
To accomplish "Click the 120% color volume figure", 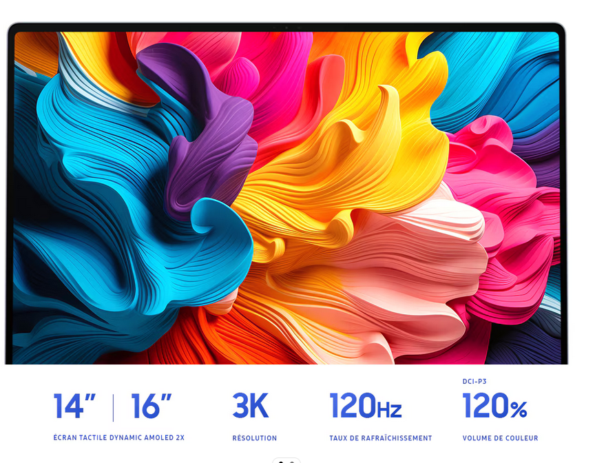I will tap(494, 407).
